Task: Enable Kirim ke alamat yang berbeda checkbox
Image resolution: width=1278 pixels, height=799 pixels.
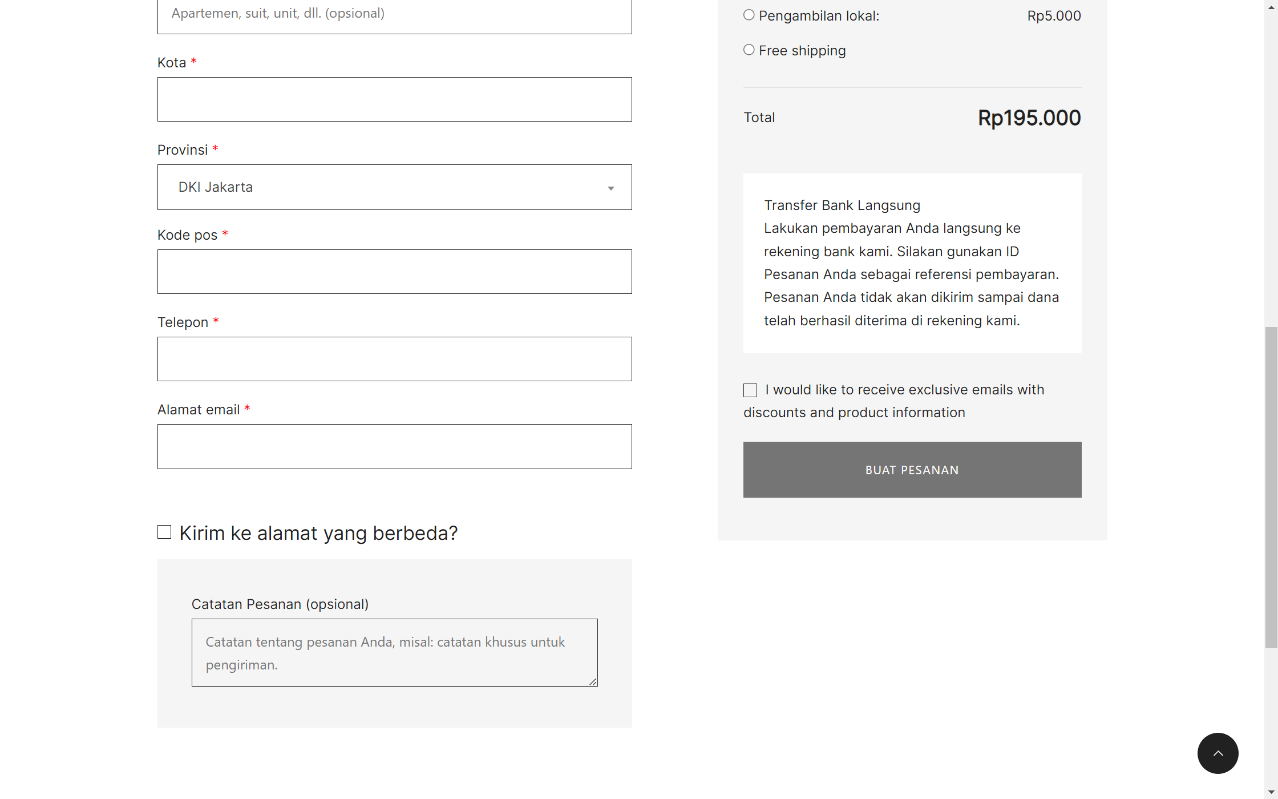Action: [x=164, y=532]
